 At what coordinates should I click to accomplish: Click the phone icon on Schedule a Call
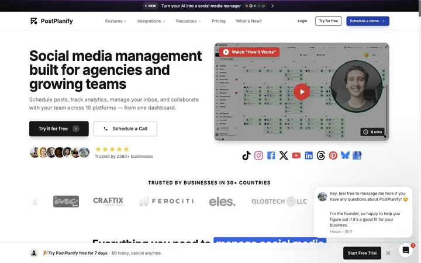click(106, 129)
